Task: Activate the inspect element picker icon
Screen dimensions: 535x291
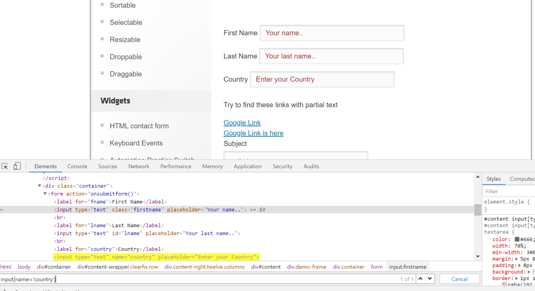Action: coord(5,166)
